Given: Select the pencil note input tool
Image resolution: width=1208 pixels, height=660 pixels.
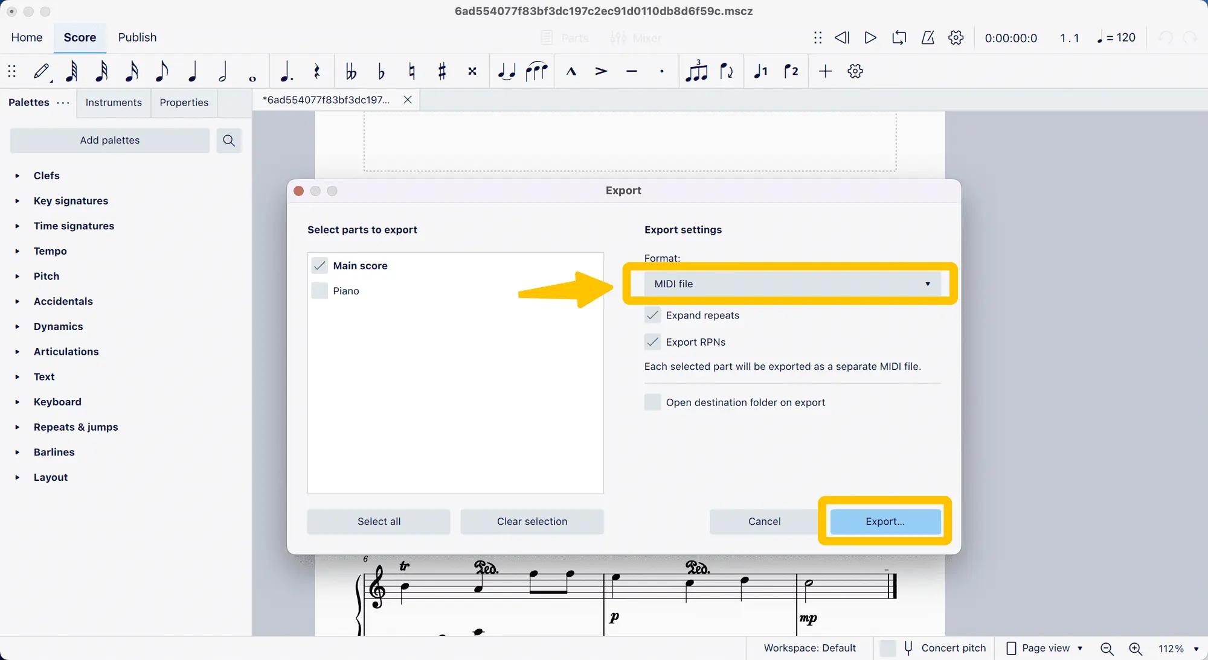Looking at the screenshot, I should click(x=42, y=71).
